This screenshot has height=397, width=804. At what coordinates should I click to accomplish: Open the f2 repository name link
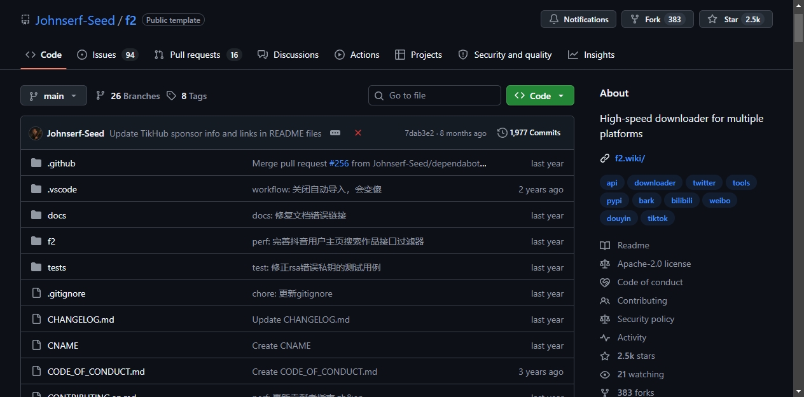pyautogui.click(x=130, y=20)
